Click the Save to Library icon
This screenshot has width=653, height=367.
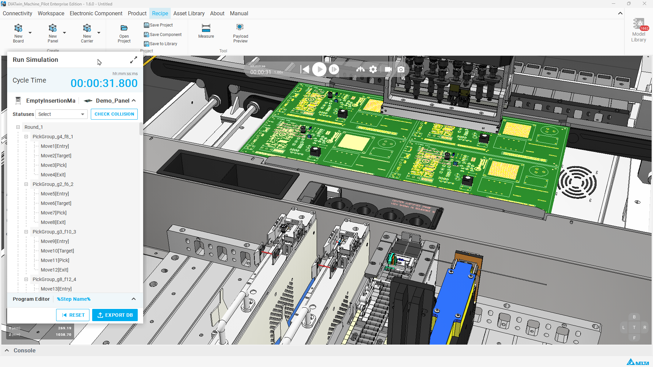[x=147, y=44]
